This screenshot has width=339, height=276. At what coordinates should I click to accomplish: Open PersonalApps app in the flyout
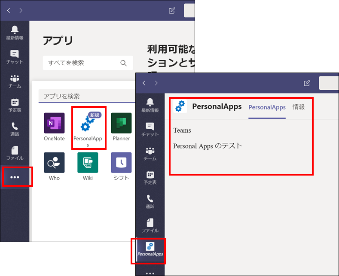88,129
